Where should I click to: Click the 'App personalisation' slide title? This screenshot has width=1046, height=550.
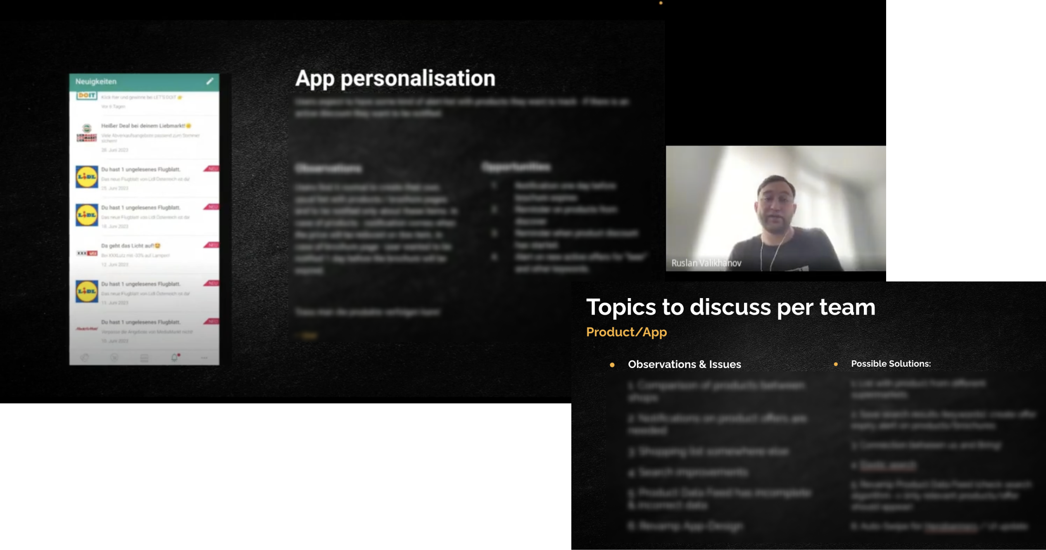(x=395, y=78)
